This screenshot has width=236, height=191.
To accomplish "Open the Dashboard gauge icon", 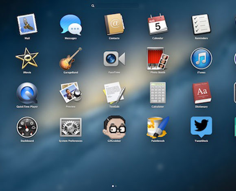I will pos(27,127).
